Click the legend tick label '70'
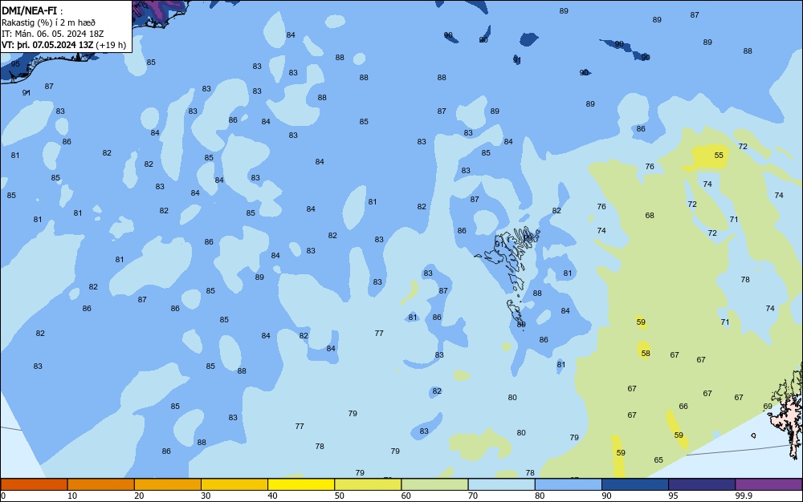The height and width of the screenshot is (502, 803). click(473, 496)
